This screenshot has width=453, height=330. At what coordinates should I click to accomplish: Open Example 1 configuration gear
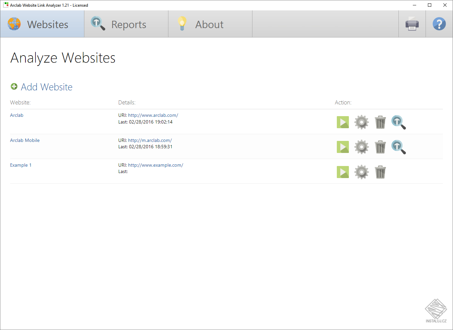pos(361,172)
